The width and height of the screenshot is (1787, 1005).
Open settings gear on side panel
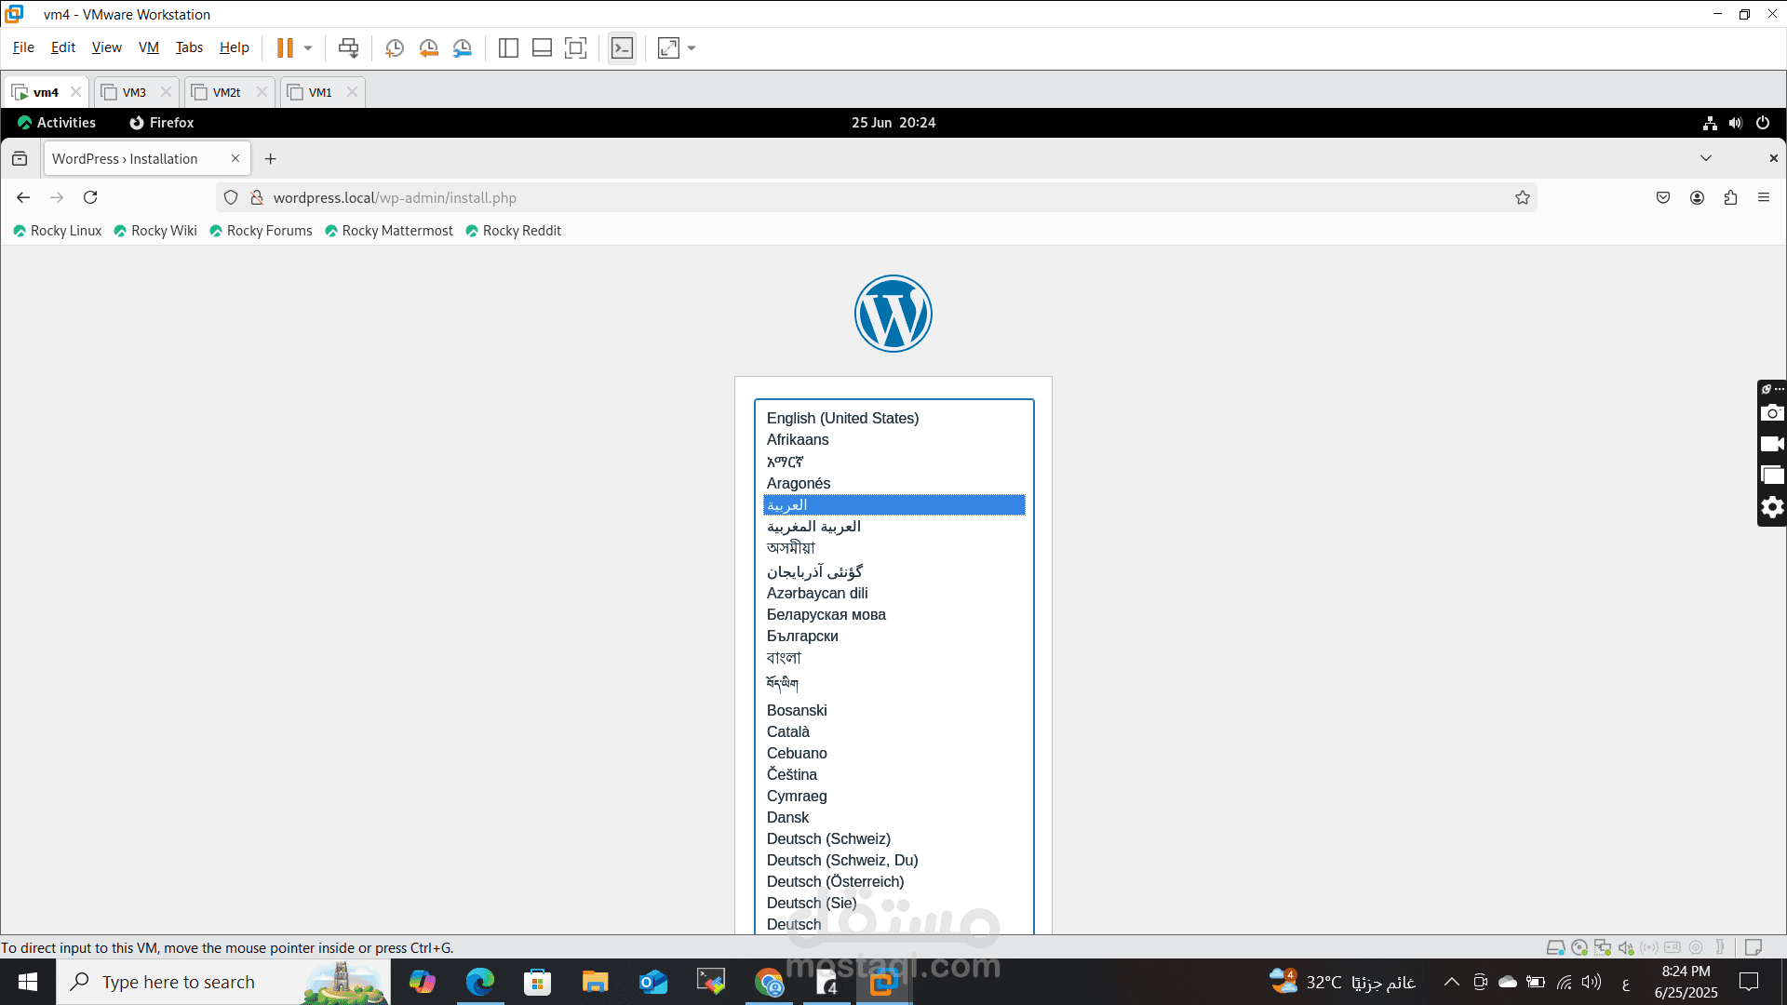[1772, 507]
